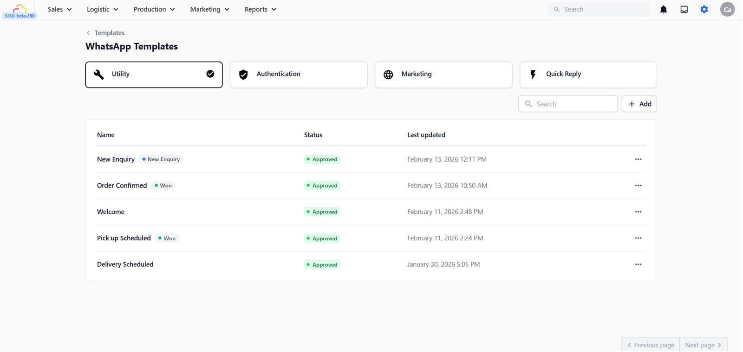
Task: Click date January 30, 2026 5:05 PM
Action: [443, 264]
